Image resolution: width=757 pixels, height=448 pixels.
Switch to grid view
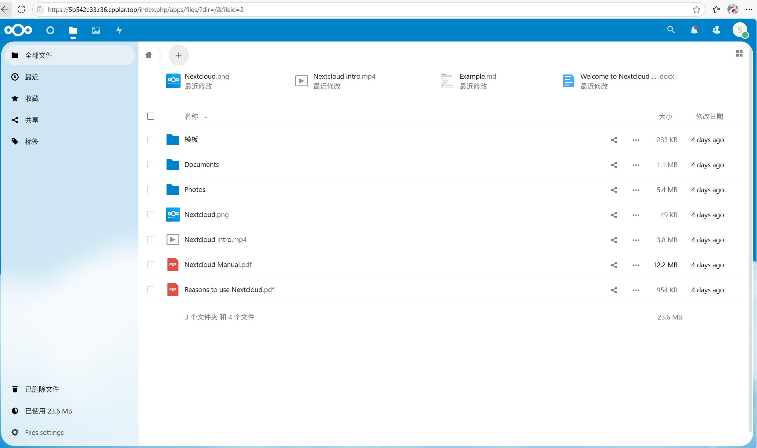tap(739, 54)
